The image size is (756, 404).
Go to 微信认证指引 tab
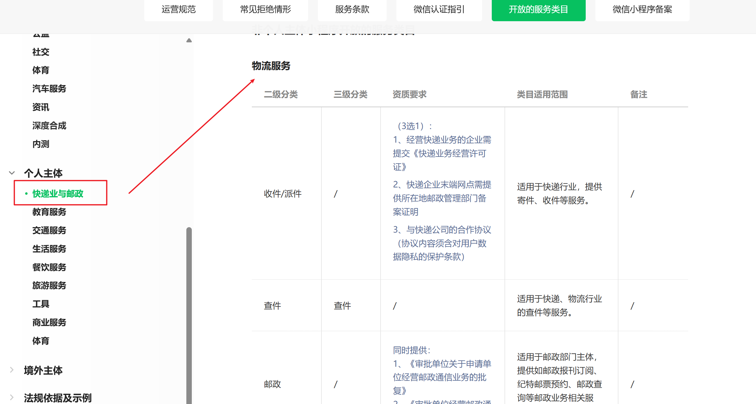click(x=439, y=9)
